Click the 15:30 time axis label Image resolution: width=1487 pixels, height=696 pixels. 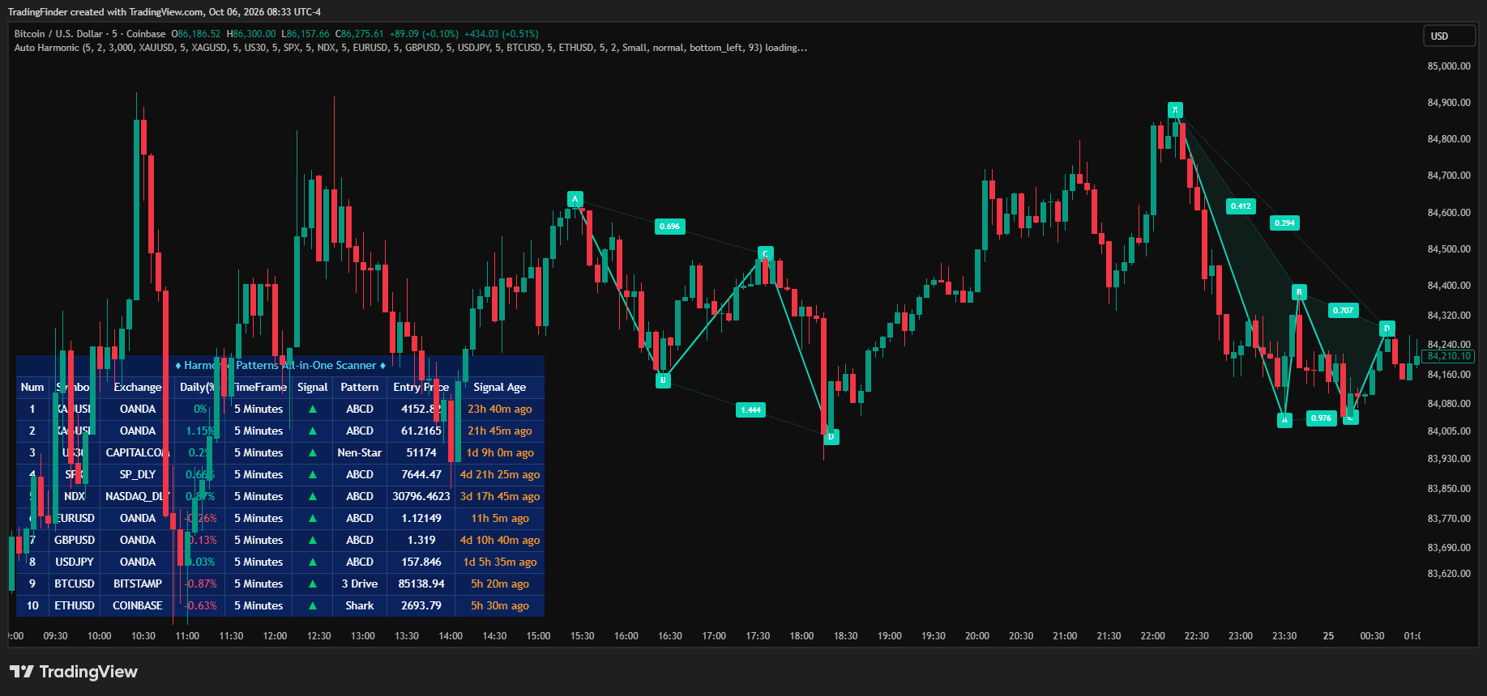click(582, 636)
